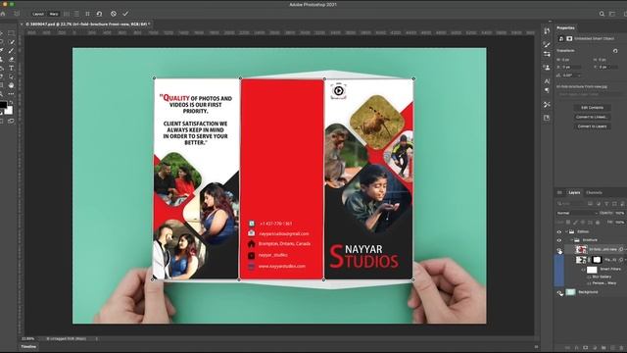
Task: Commit the transform with checkmark icon
Action: (x=125, y=14)
